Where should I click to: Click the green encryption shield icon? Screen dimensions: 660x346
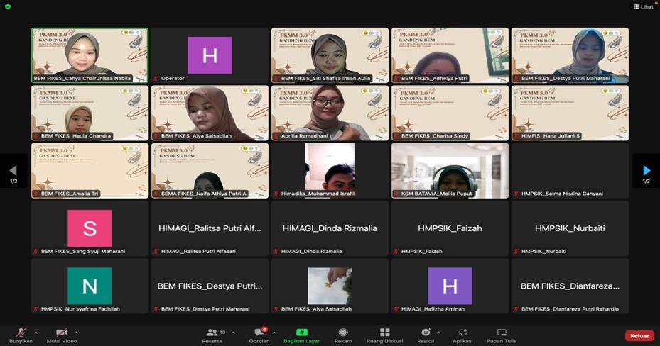(8, 6)
